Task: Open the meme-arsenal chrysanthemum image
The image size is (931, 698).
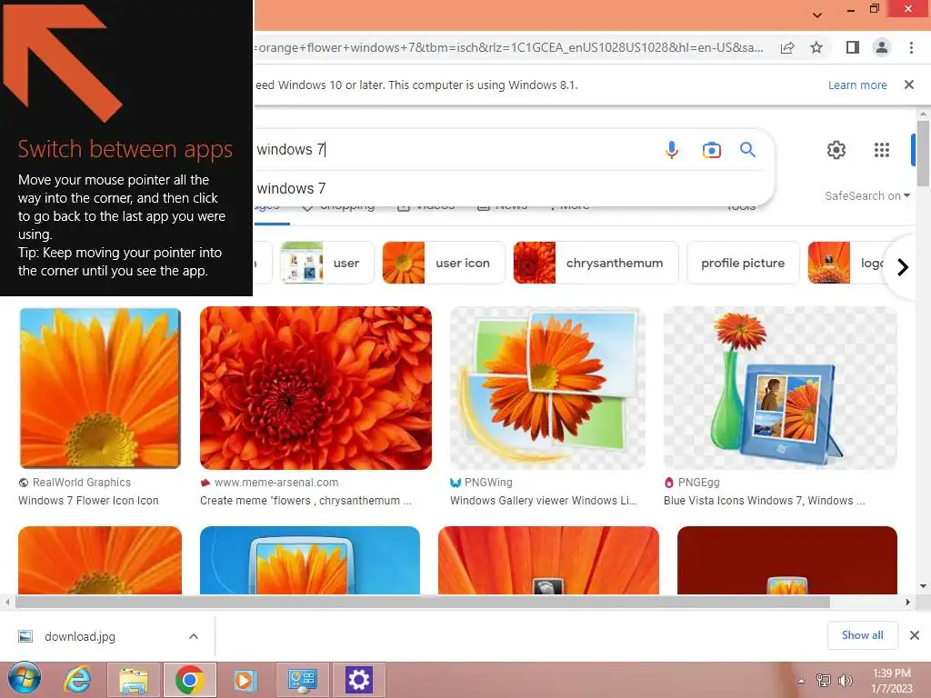Action: click(315, 387)
